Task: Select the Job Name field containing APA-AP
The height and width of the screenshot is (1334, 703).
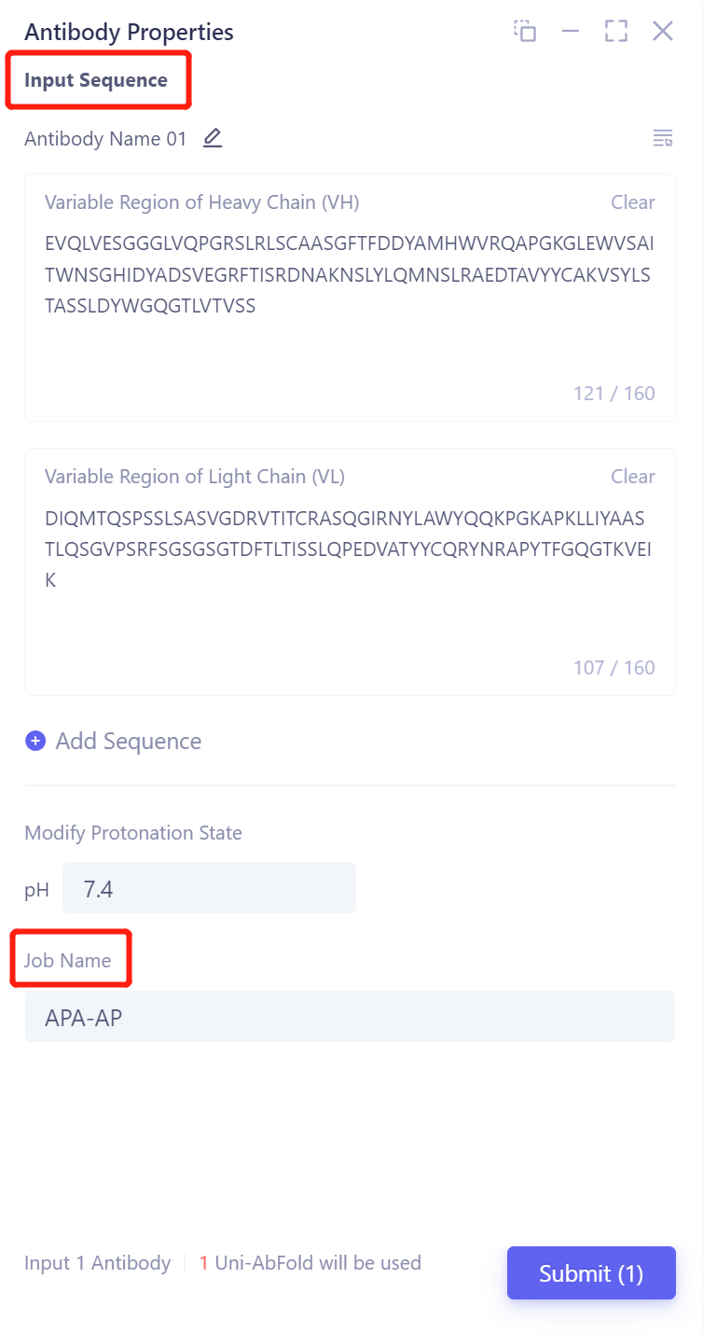Action: 350,1016
